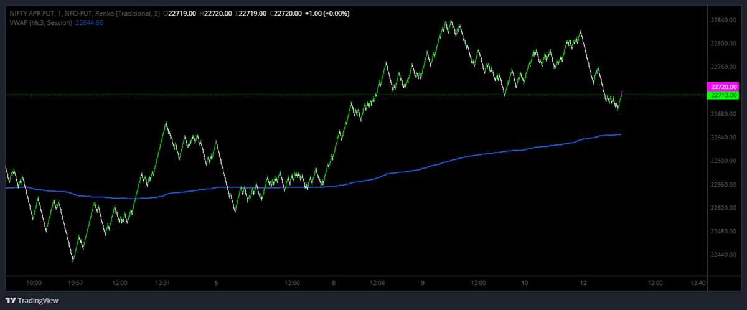Select the magenta 22720.00 price label
This screenshot has height=310, width=747.
(x=723, y=87)
